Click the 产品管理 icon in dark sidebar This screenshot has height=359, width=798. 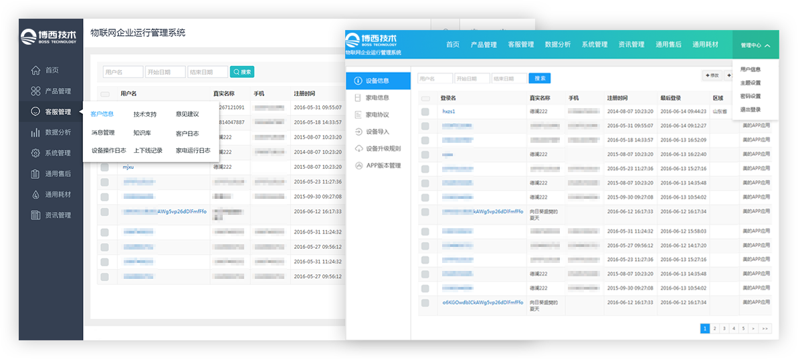click(x=35, y=91)
